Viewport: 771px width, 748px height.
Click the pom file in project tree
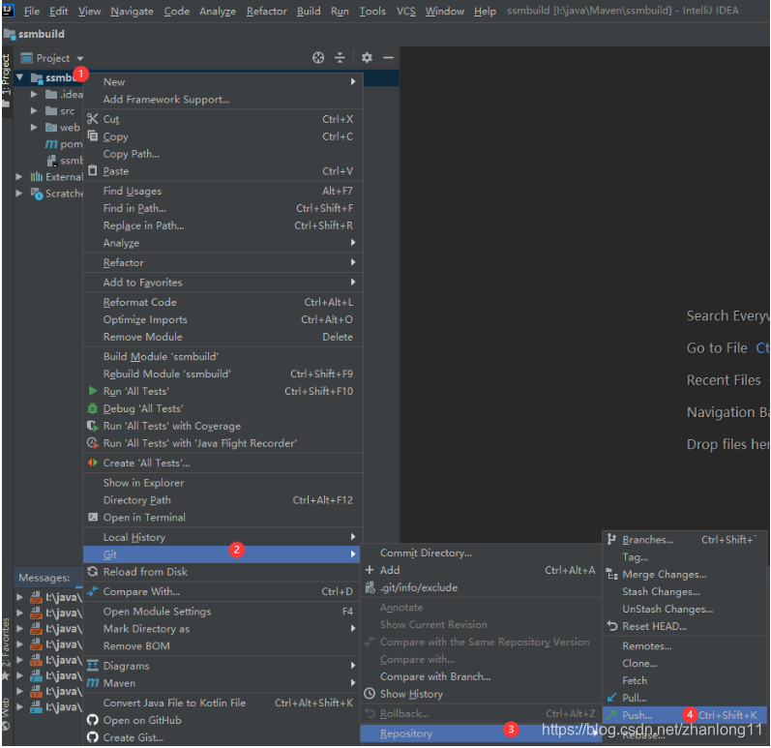click(64, 143)
